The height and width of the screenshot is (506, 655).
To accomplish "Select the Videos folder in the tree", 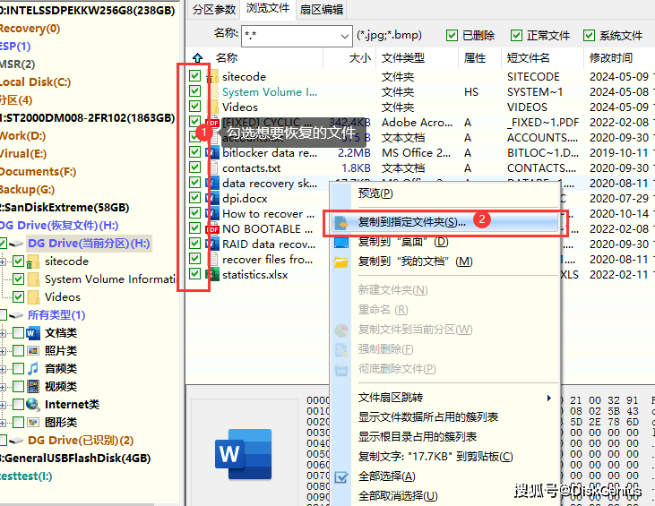I will [62, 296].
